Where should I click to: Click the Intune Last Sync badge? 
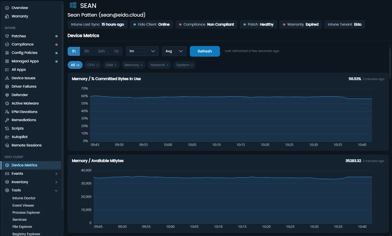pos(97,24)
